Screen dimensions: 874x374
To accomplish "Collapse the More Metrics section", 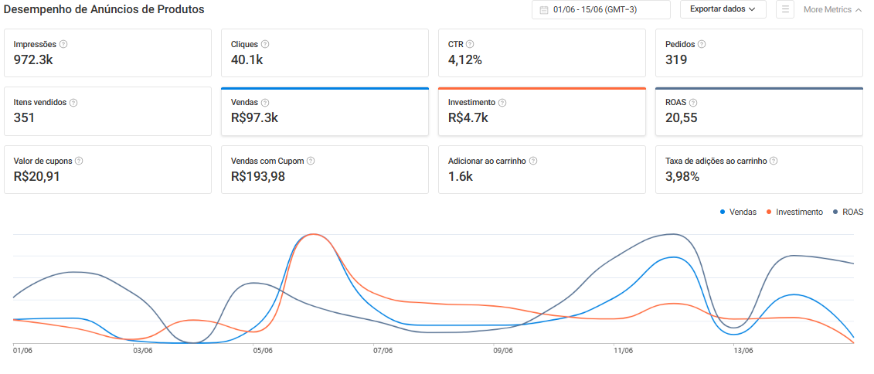I will point(833,9).
